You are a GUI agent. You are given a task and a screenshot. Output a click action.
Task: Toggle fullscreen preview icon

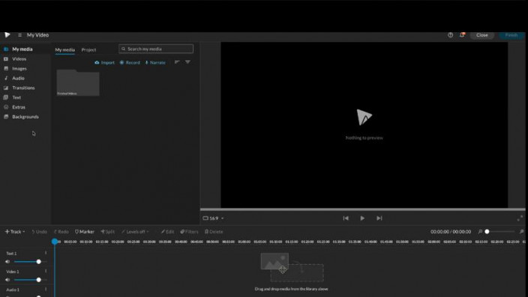pos(520,218)
